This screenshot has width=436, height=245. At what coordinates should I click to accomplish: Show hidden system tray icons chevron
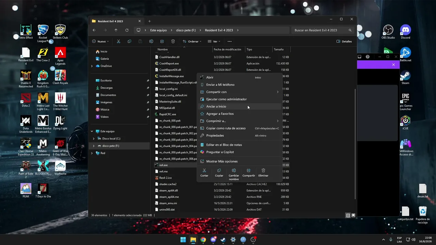383,240
